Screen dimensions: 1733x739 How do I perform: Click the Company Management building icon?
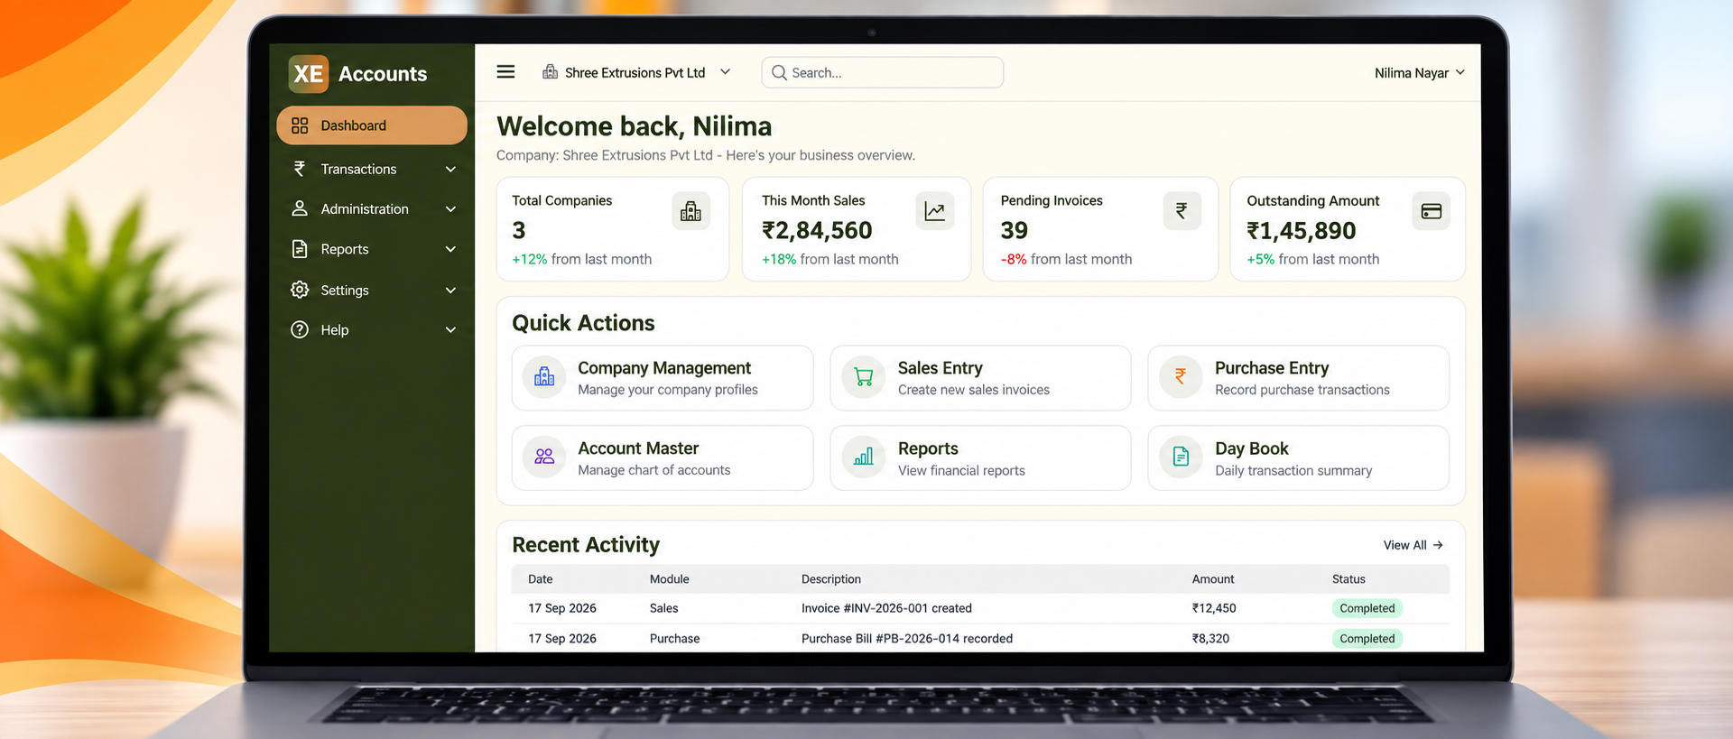[x=544, y=377]
